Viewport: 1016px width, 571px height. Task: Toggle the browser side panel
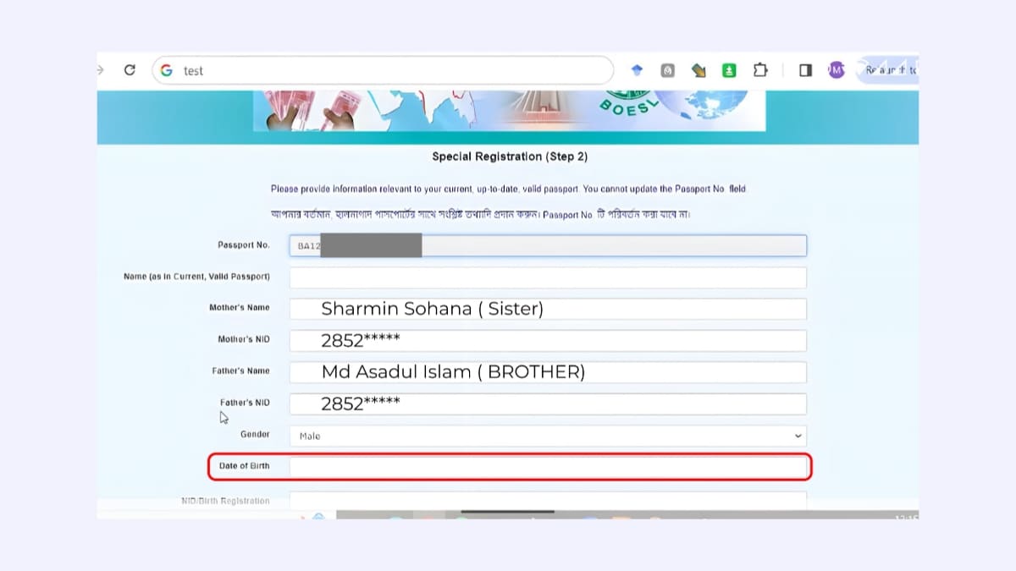coord(805,70)
